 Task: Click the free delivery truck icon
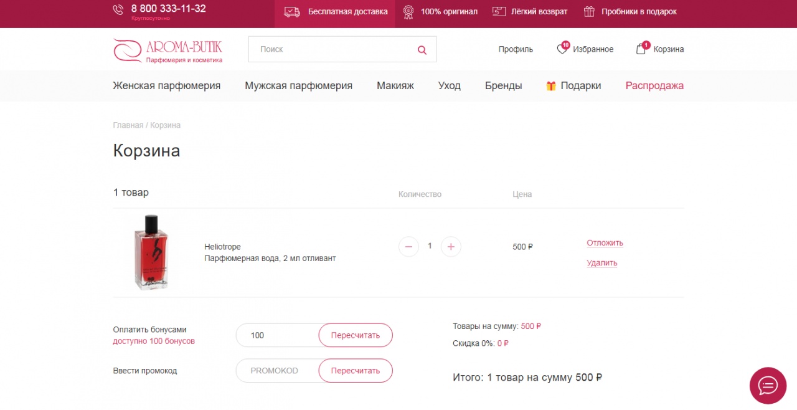292,12
